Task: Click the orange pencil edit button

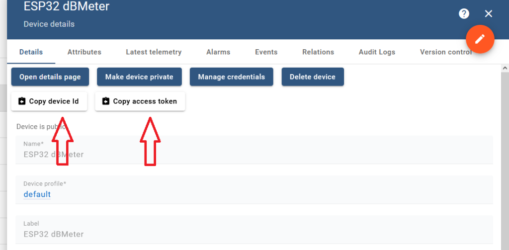Action: click(x=480, y=39)
